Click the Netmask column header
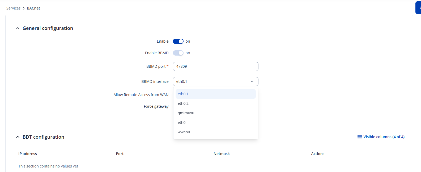This screenshot has height=172, width=421. [222, 154]
